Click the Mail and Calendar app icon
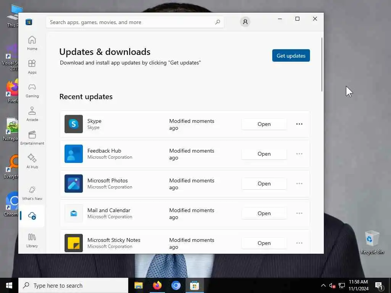This screenshot has height=293, width=391. pyautogui.click(x=74, y=213)
